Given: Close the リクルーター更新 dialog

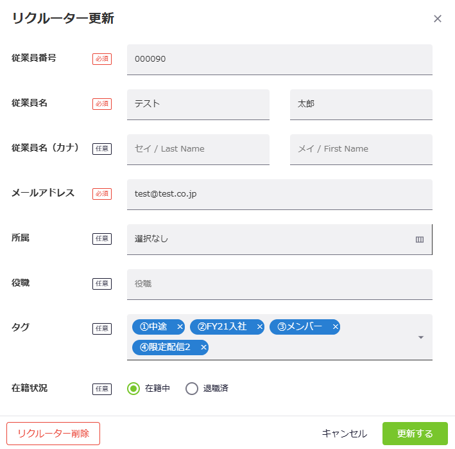Looking at the screenshot, I should pyautogui.click(x=438, y=19).
